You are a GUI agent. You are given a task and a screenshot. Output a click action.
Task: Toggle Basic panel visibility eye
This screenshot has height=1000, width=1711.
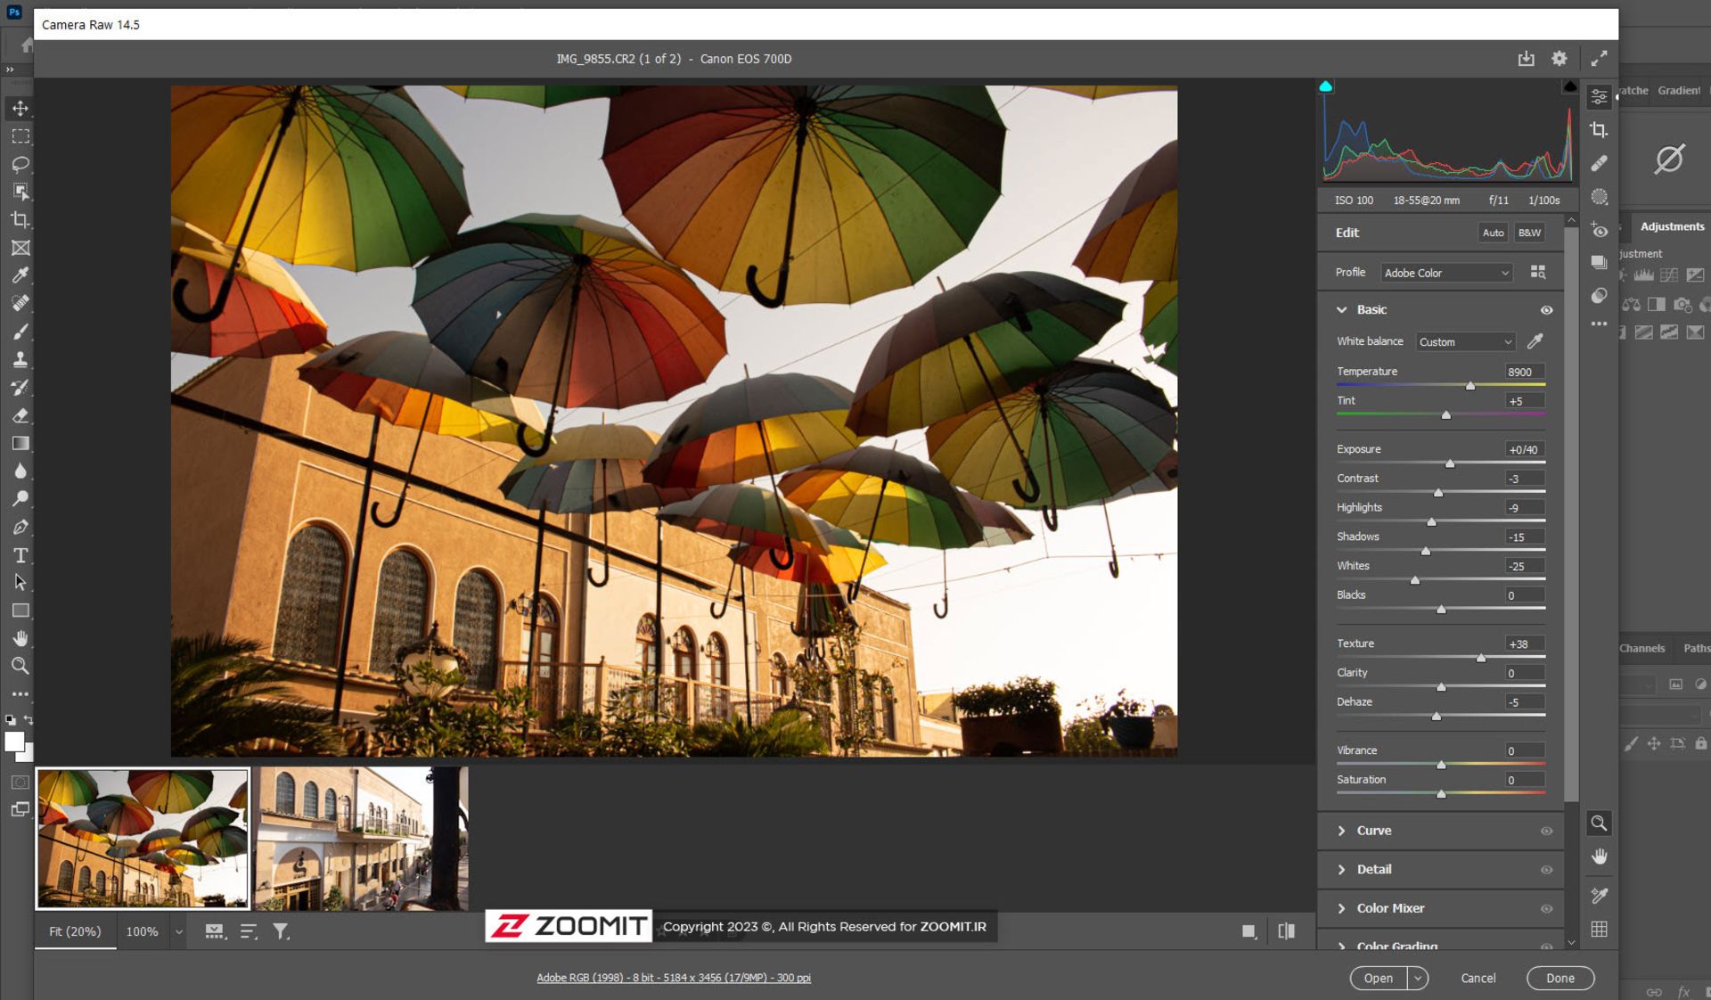pos(1546,310)
